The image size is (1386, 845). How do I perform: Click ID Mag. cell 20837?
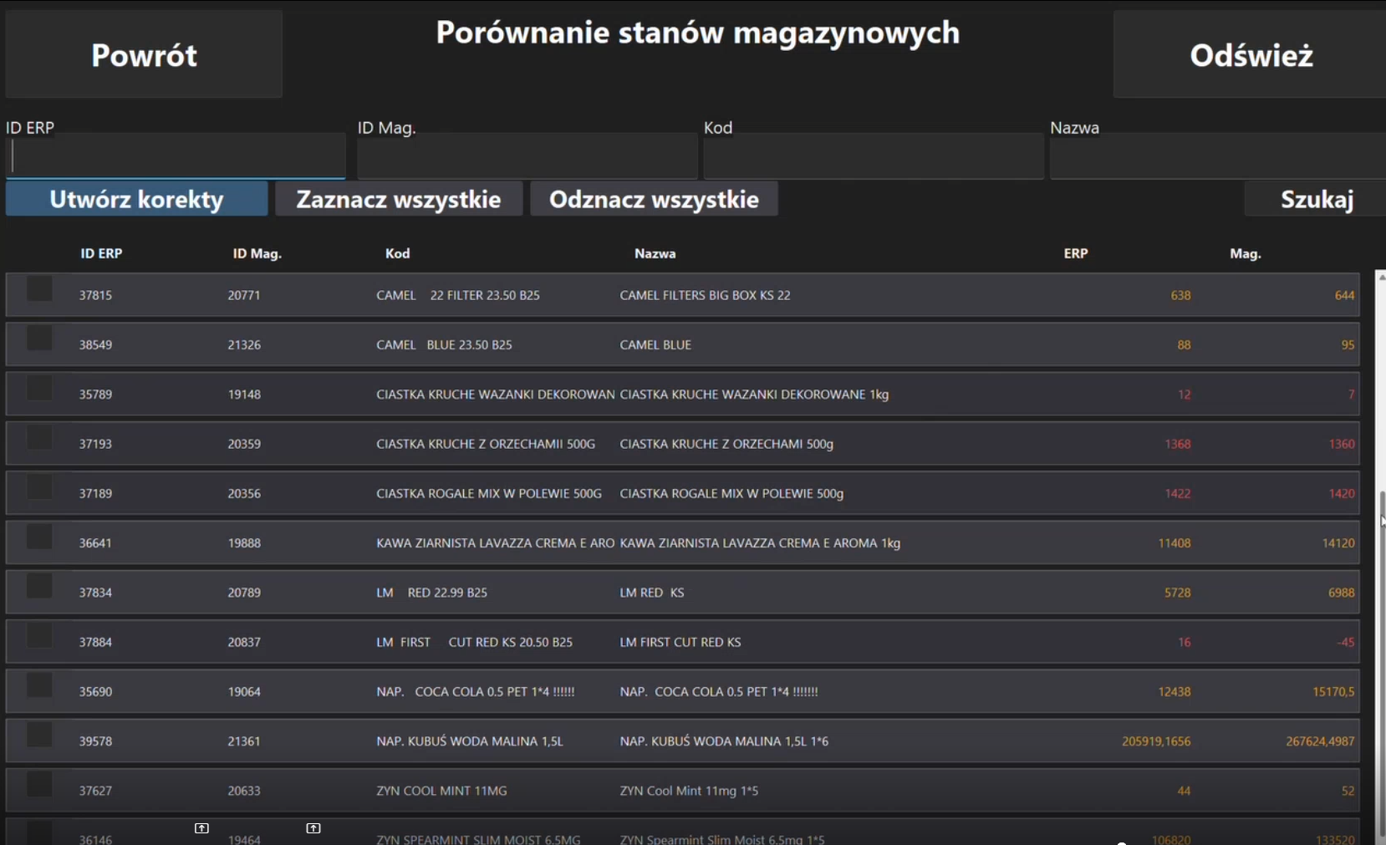tap(244, 642)
